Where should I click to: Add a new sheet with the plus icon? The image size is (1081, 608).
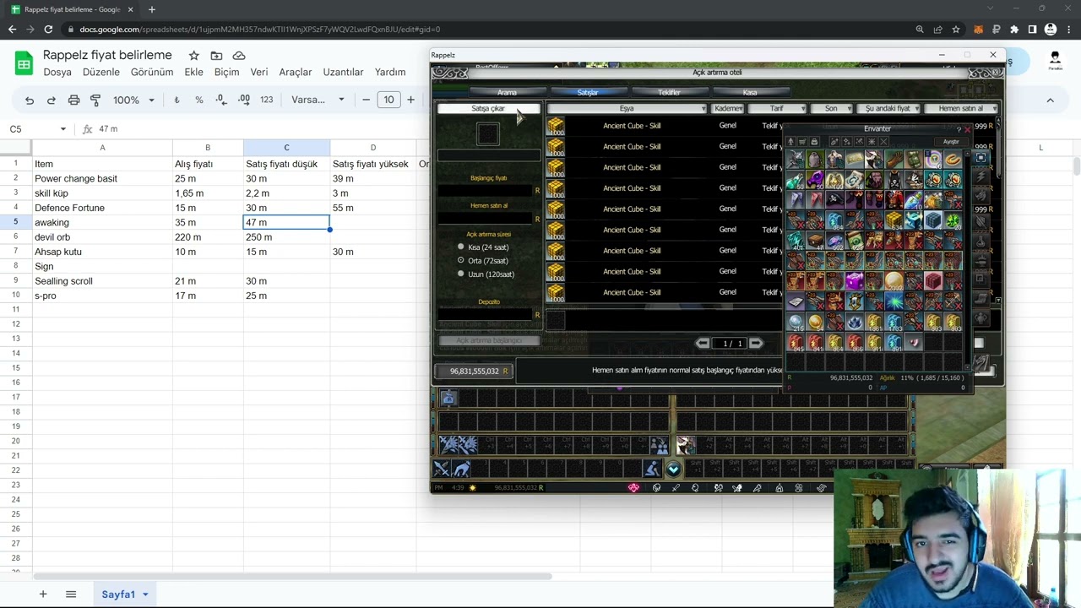pos(43,594)
